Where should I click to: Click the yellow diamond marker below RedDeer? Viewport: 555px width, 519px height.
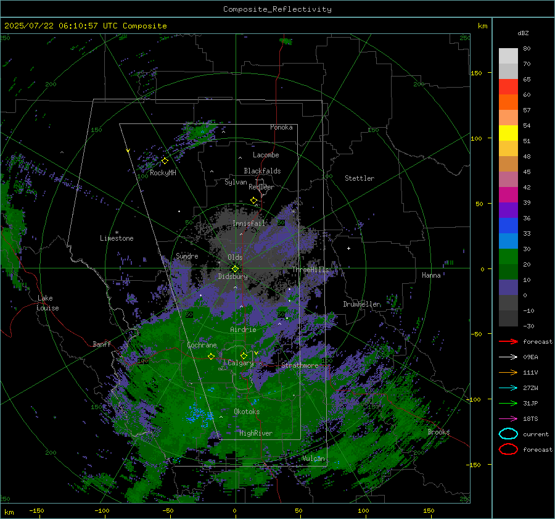click(253, 201)
